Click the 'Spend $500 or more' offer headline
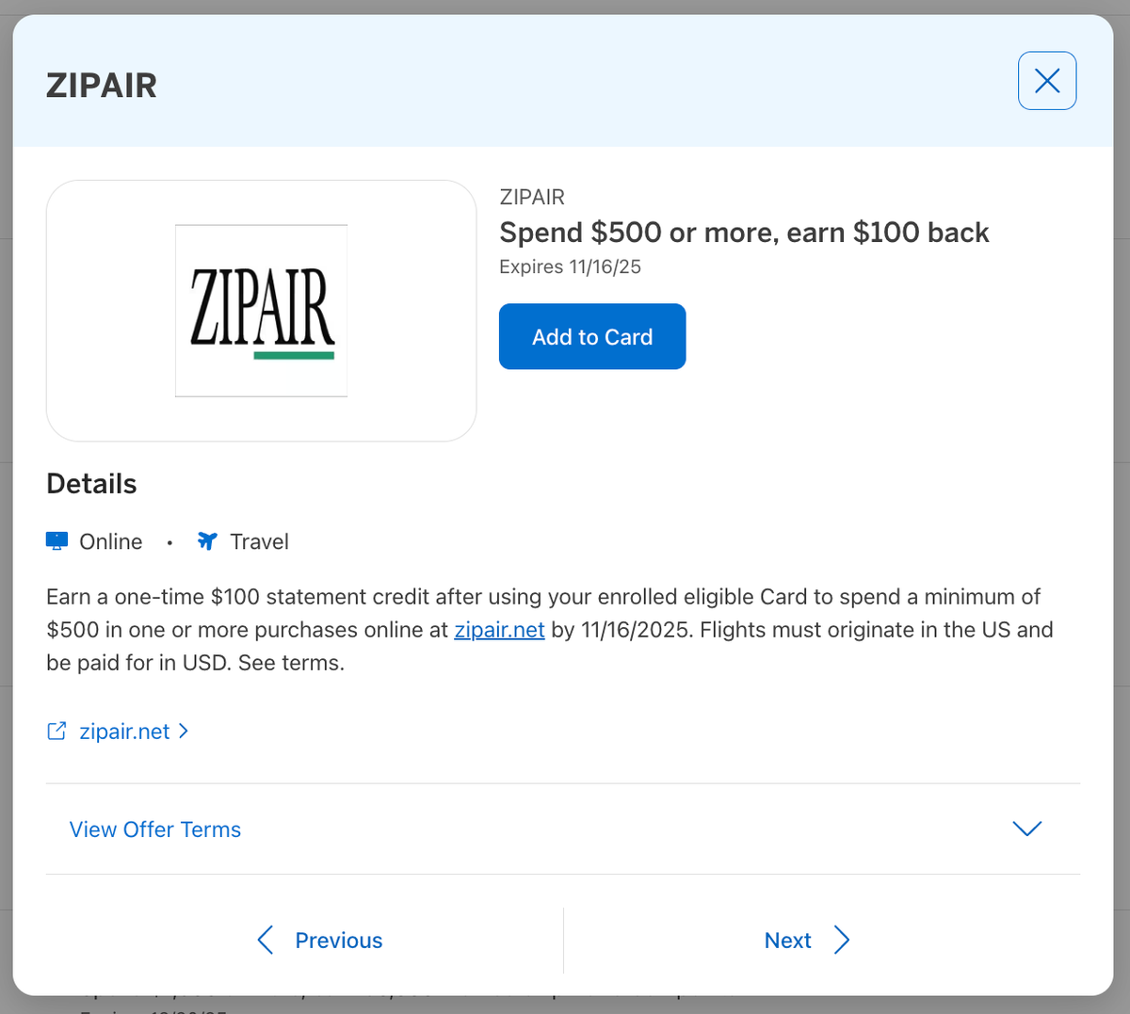The image size is (1130, 1014). 744,233
